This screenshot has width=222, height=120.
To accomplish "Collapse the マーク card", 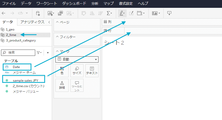I will pos(57,51).
